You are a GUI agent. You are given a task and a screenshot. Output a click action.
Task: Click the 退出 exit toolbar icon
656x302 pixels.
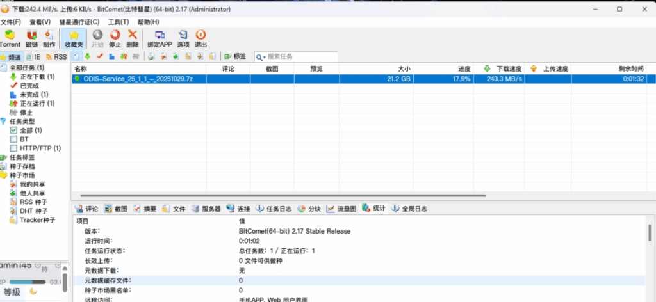click(x=201, y=38)
